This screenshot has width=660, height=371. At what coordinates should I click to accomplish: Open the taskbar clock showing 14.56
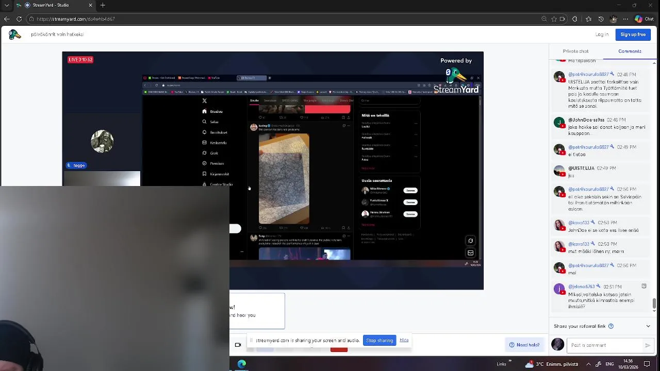click(628, 364)
